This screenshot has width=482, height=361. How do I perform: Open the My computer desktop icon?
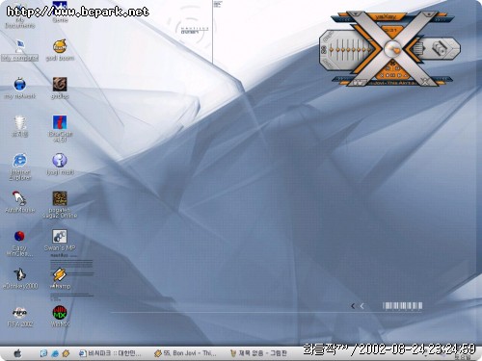[19, 50]
